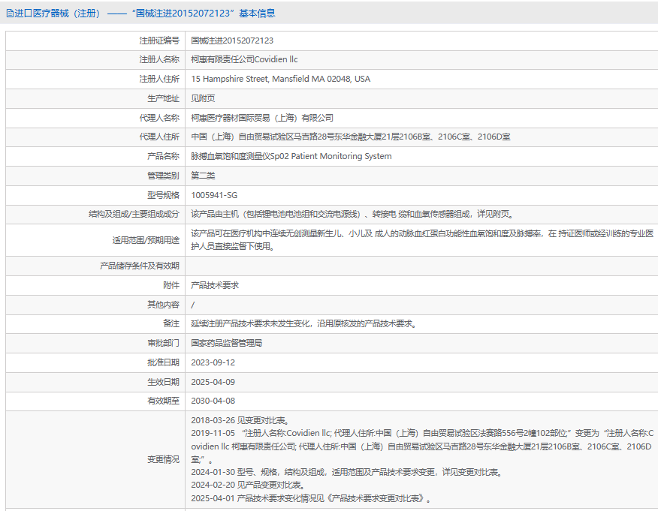Select the label '有效期至'
Image resolution: width=658 pixels, height=511 pixels.
(x=163, y=401)
